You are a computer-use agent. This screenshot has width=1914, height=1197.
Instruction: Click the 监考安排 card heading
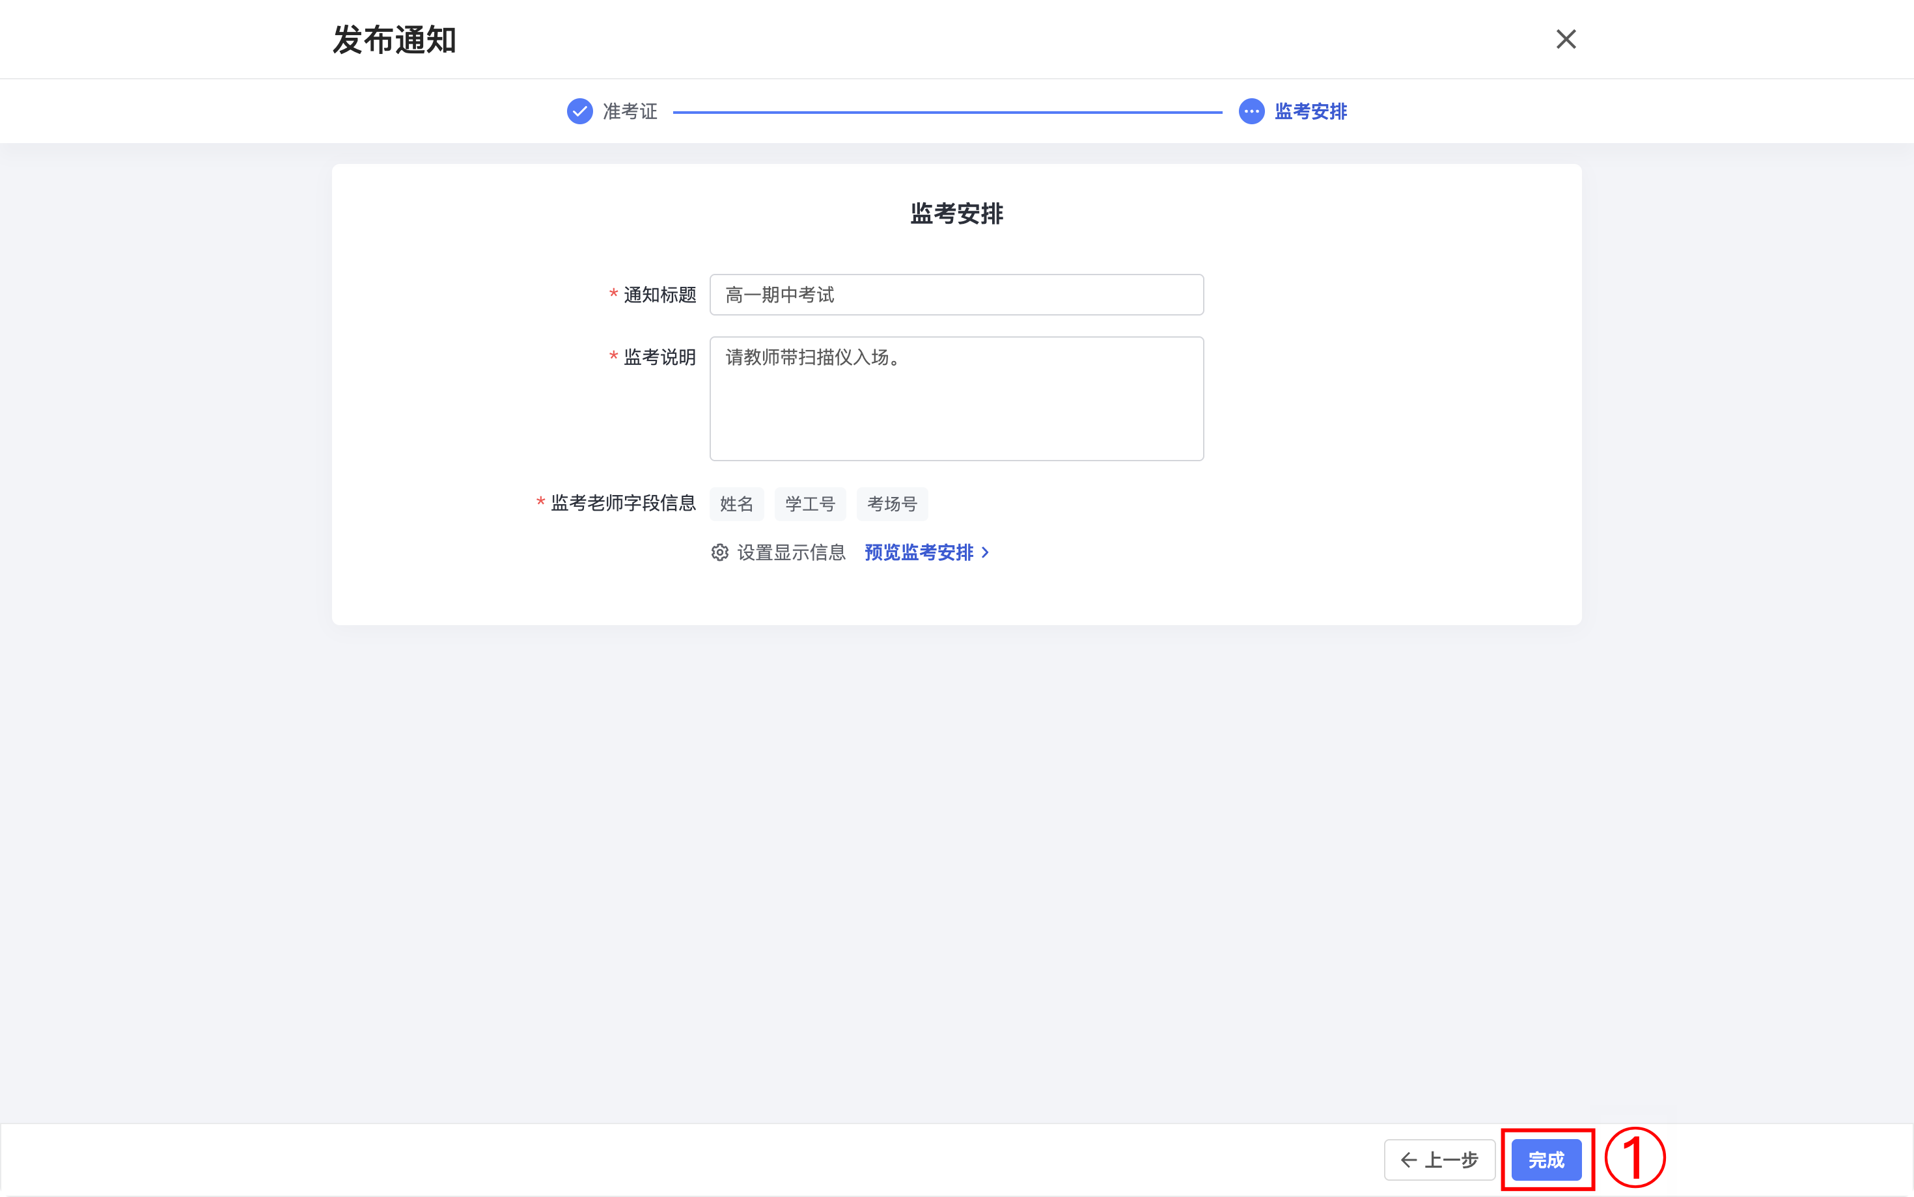point(956,213)
